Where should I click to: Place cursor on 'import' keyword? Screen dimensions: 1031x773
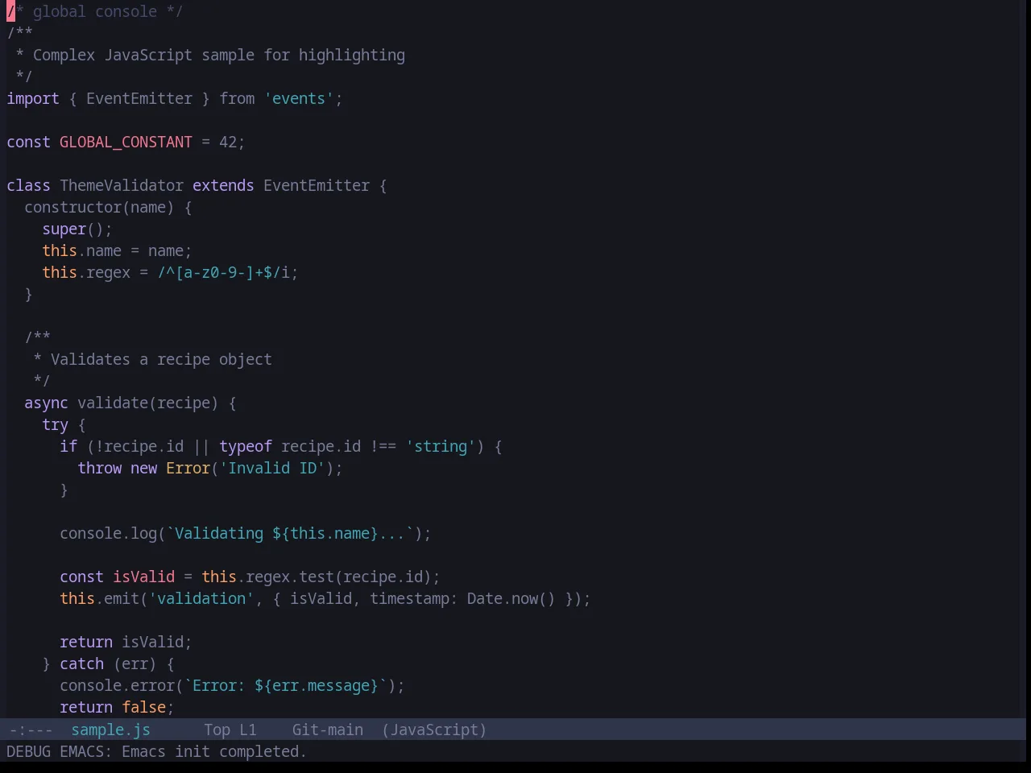coord(33,98)
